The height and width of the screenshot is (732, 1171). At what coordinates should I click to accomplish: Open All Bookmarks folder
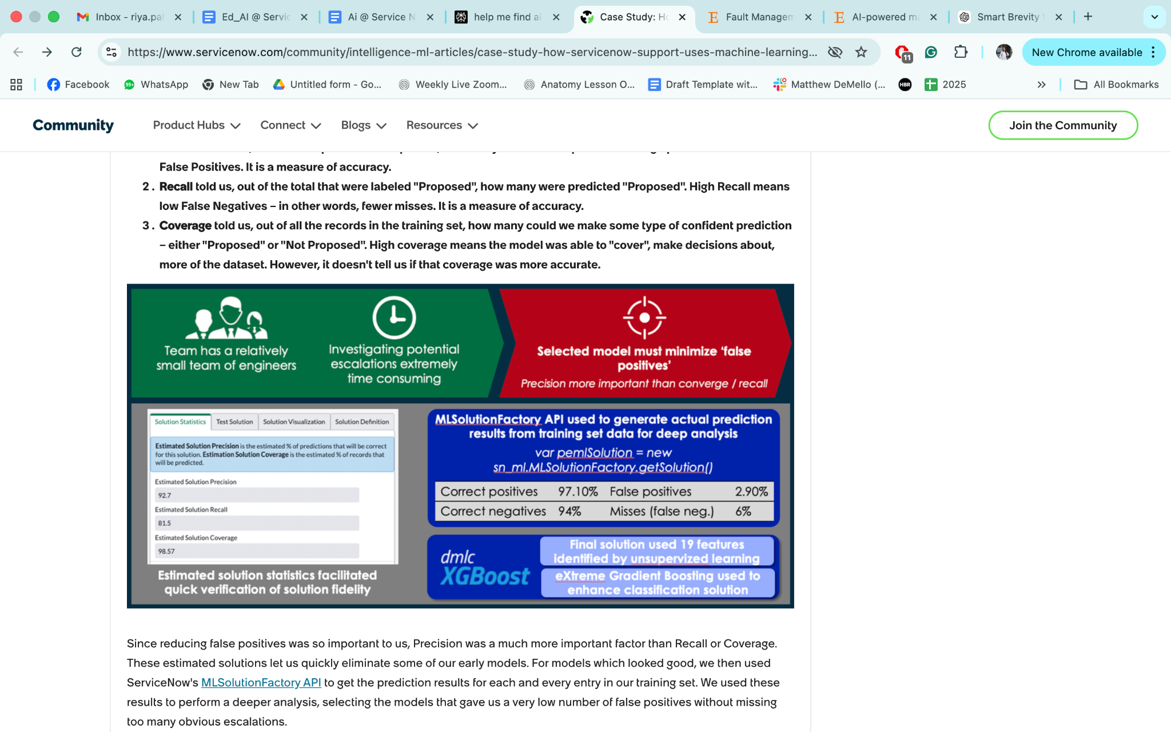click(1116, 85)
